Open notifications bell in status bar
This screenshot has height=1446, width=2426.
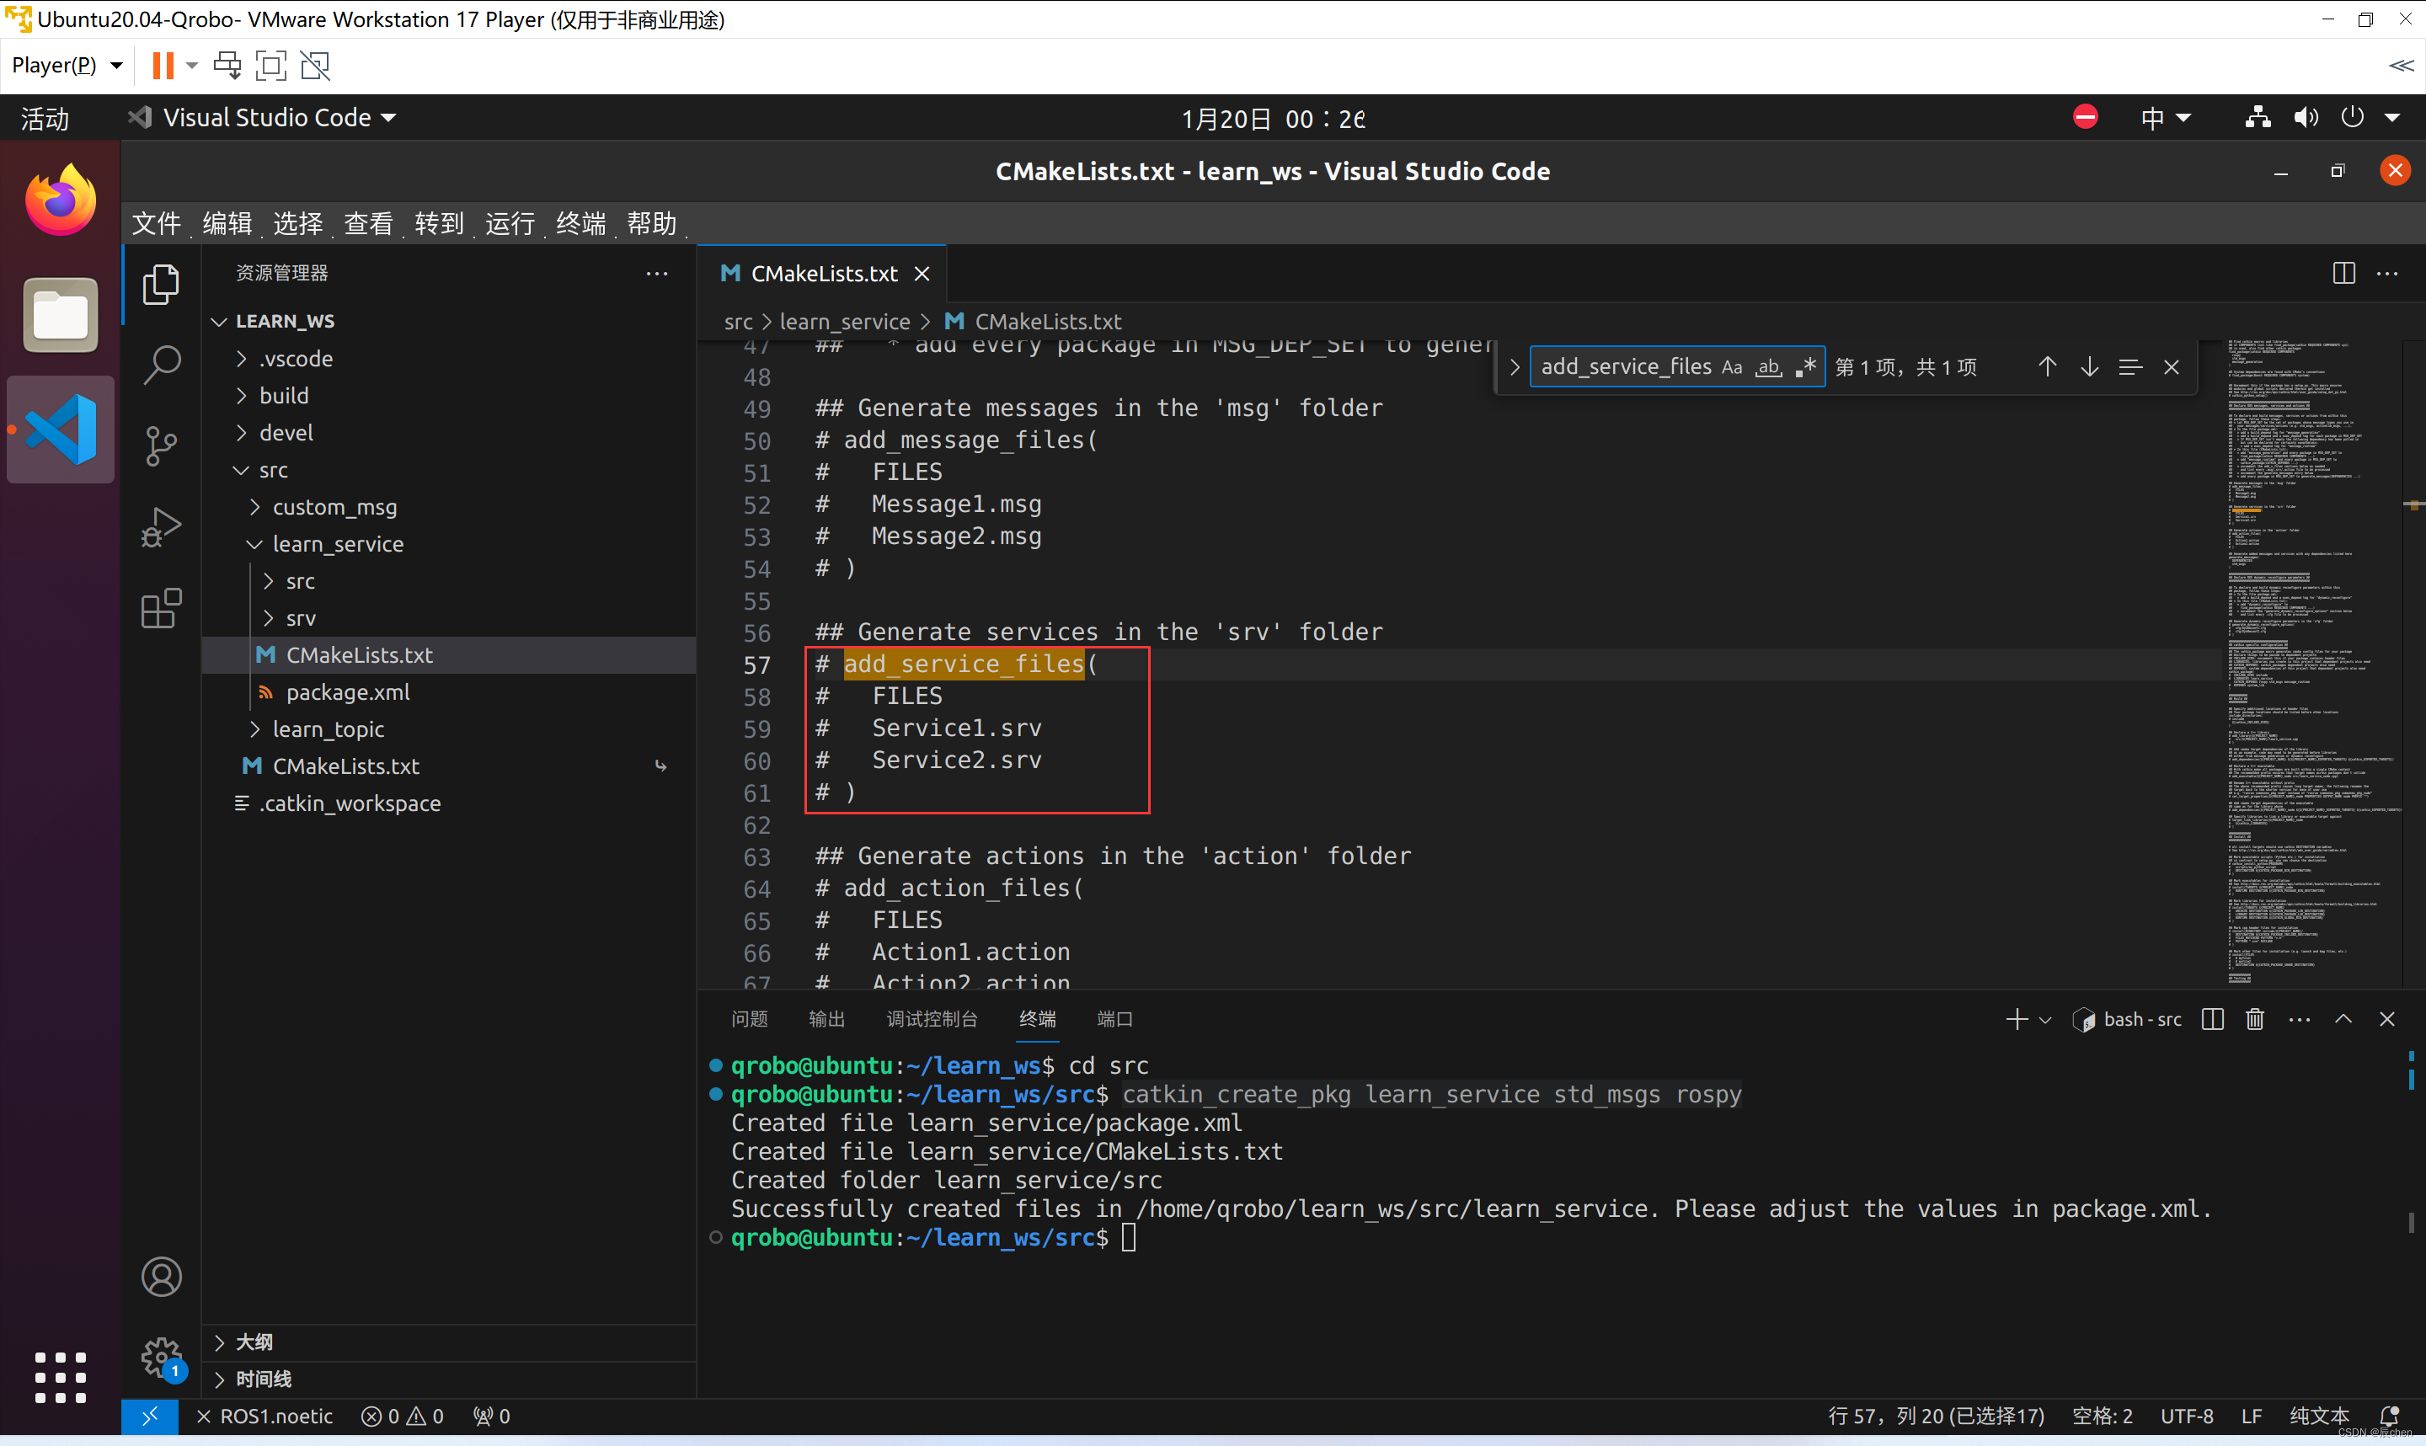coord(2388,1416)
